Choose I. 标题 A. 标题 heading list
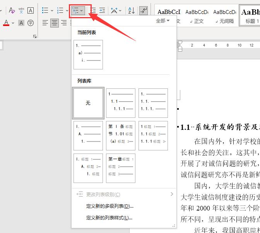The image size is (260, 233). pyautogui.click(x=88, y=168)
